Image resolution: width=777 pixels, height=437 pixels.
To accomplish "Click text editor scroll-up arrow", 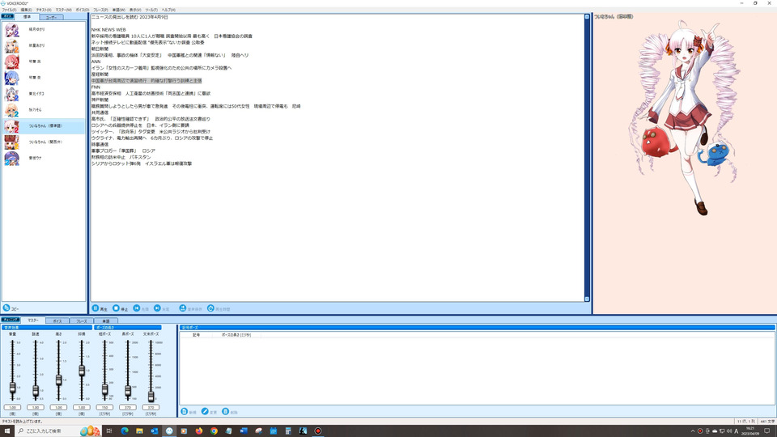I will pos(588,17).
